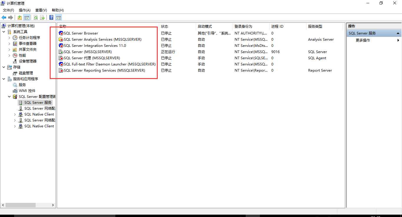Select the 存储 tree item
402x217 pixels.
click(x=17, y=67)
